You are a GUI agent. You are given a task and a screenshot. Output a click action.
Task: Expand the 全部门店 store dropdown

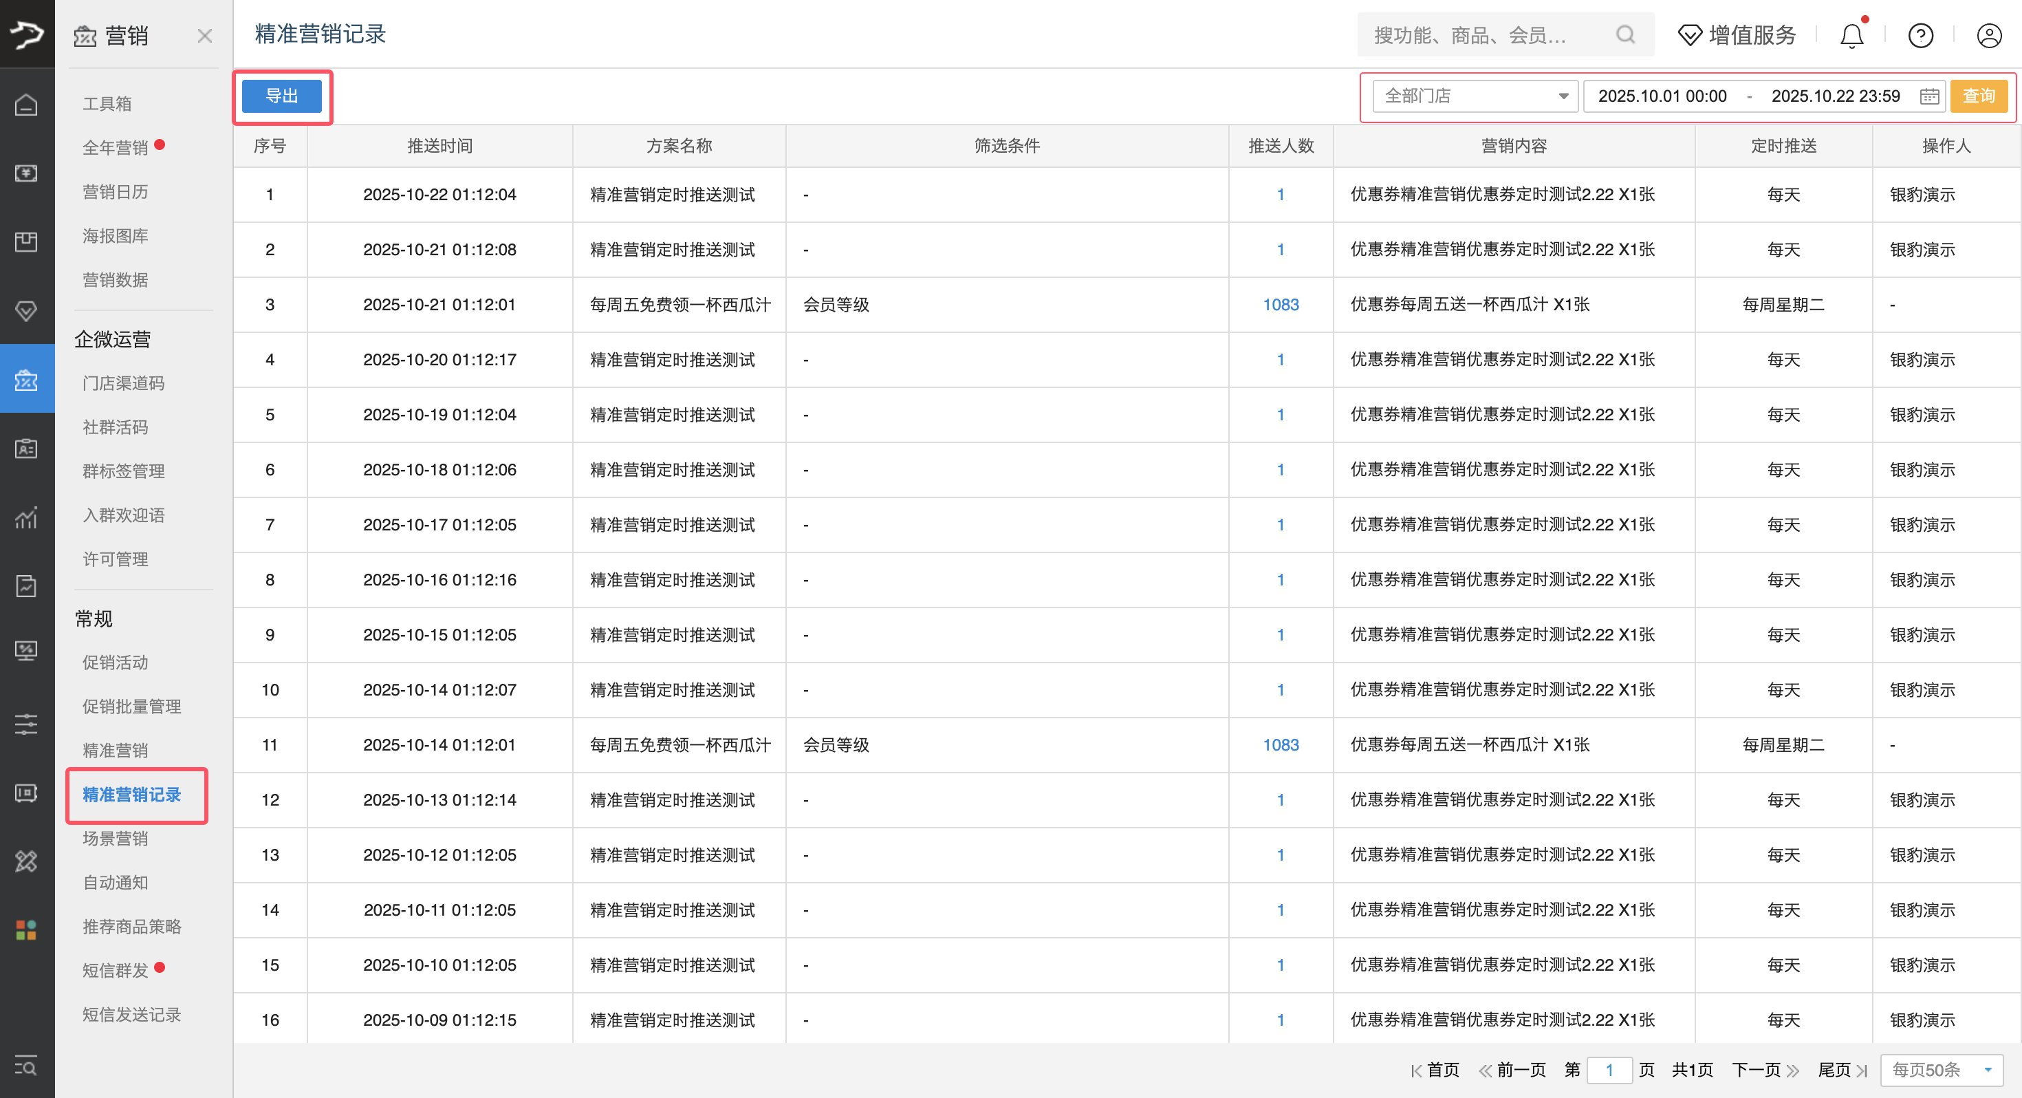click(x=1474, y=96)
